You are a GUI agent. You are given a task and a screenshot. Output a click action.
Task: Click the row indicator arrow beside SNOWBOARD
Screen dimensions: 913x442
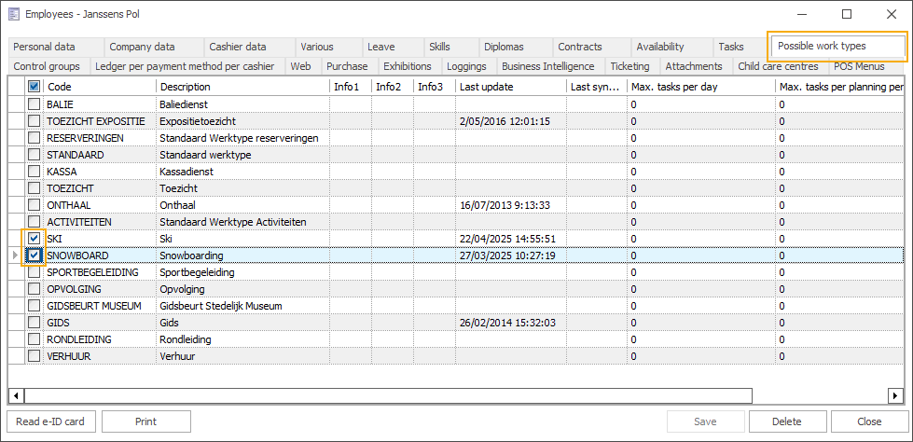click(13, 256)
